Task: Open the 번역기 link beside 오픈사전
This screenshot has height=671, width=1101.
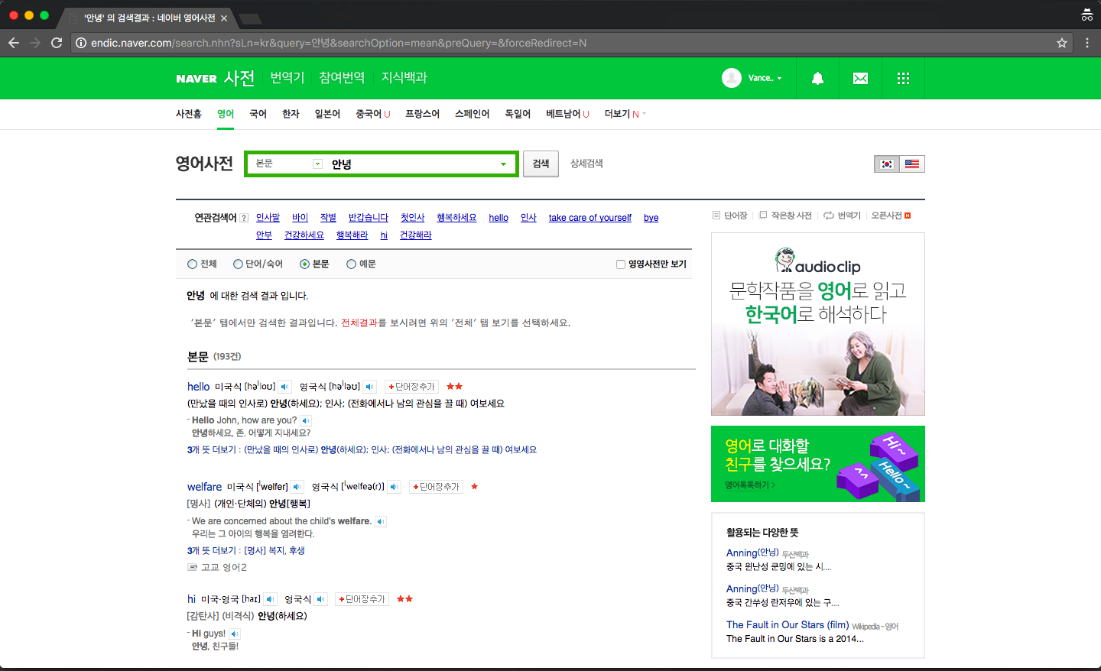Action: tap(843, 216)
